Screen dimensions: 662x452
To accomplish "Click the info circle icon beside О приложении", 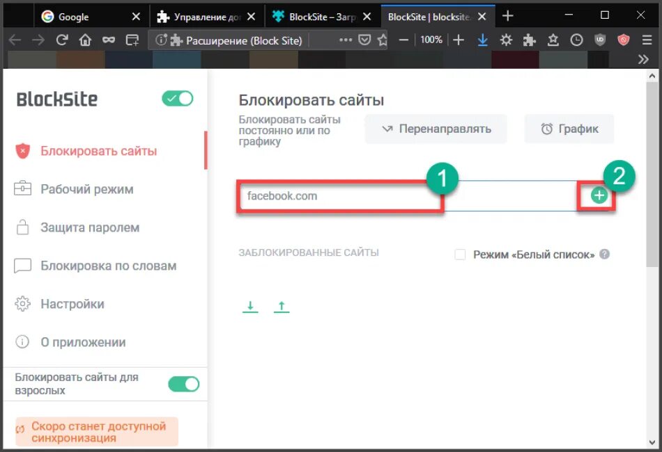I will click(x=22, y=341).
